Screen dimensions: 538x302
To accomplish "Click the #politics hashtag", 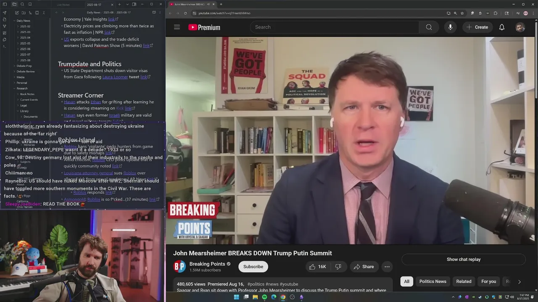I will click(x=256, y=284).
